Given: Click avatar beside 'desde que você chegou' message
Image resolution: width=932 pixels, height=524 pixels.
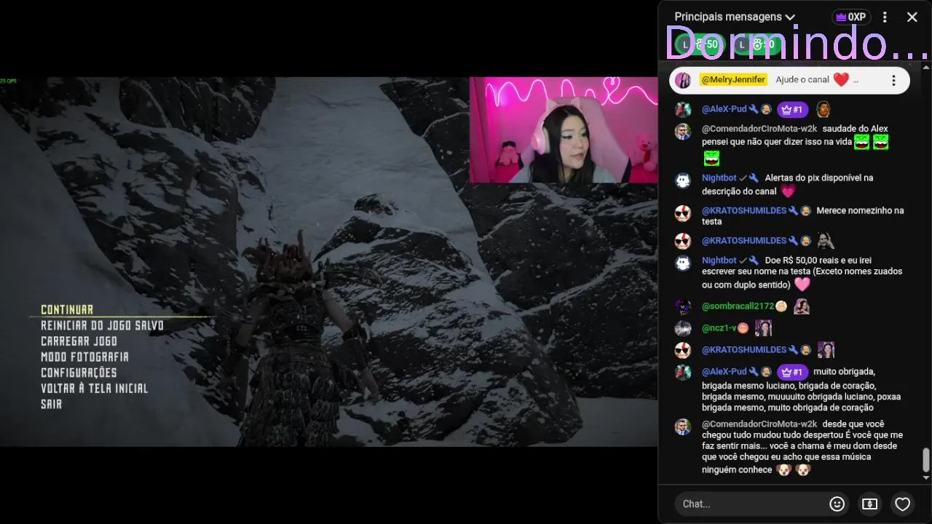Looking at the screenshot, I should (683, 426).
